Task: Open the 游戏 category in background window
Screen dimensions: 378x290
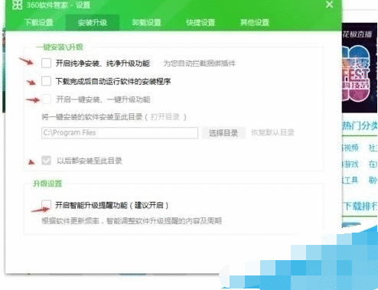Action: (350, 164)
